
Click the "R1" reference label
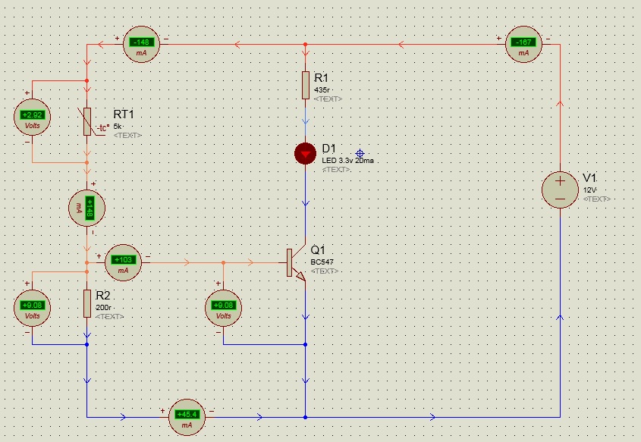pyautogui.click(x=322, y=77)
